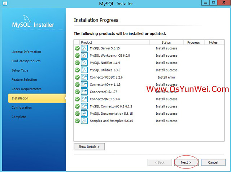Image resolution: width=231 pixels, height=172 pixels.
Task: Click green check icon beside MySQL Workbench CE
Action: pyautogui.click(x=77, y=56)
